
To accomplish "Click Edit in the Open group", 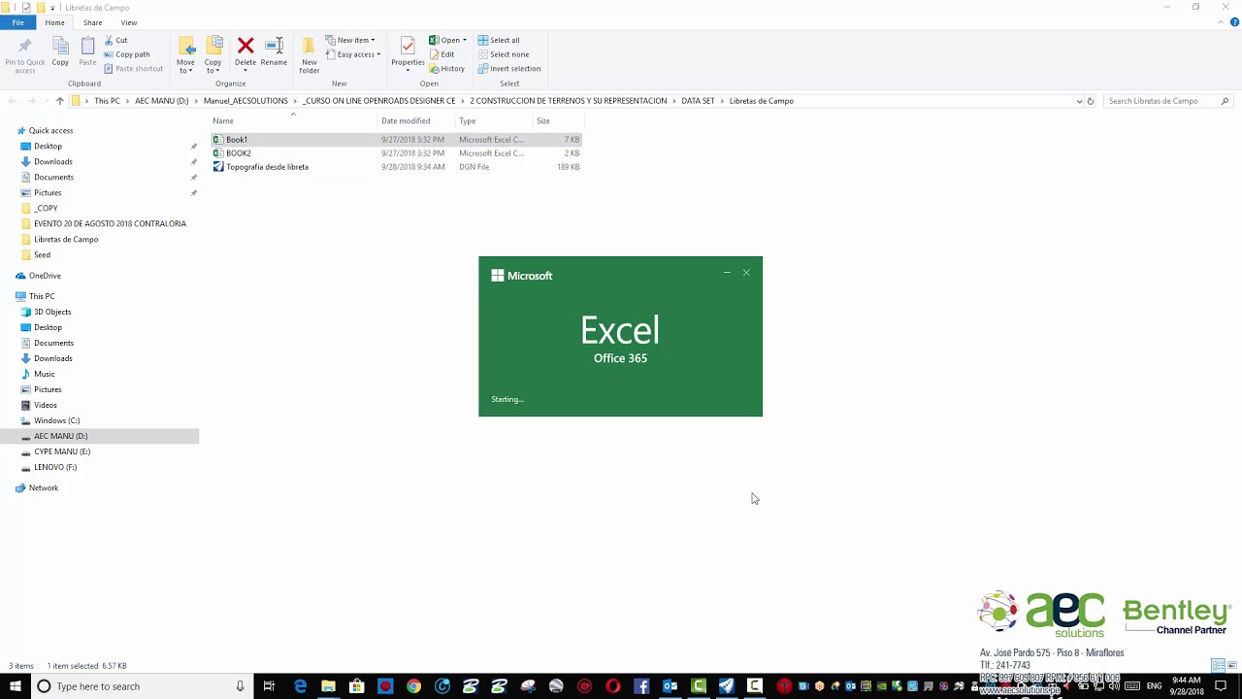I will point(441,54).
